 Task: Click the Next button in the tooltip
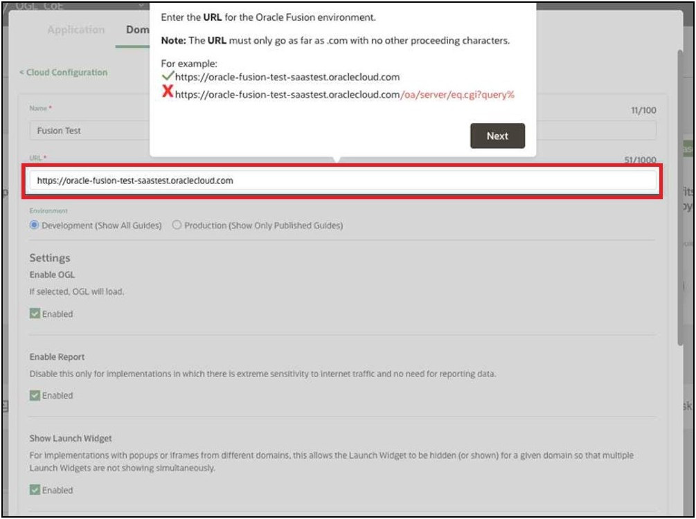point(497,136)
